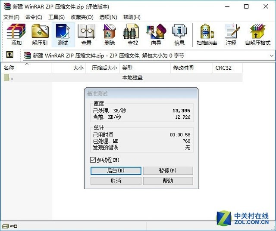Click the 12,926 current speed value
Image resolution: width=276 pixels, height=231 pixels.
[183, 117]
